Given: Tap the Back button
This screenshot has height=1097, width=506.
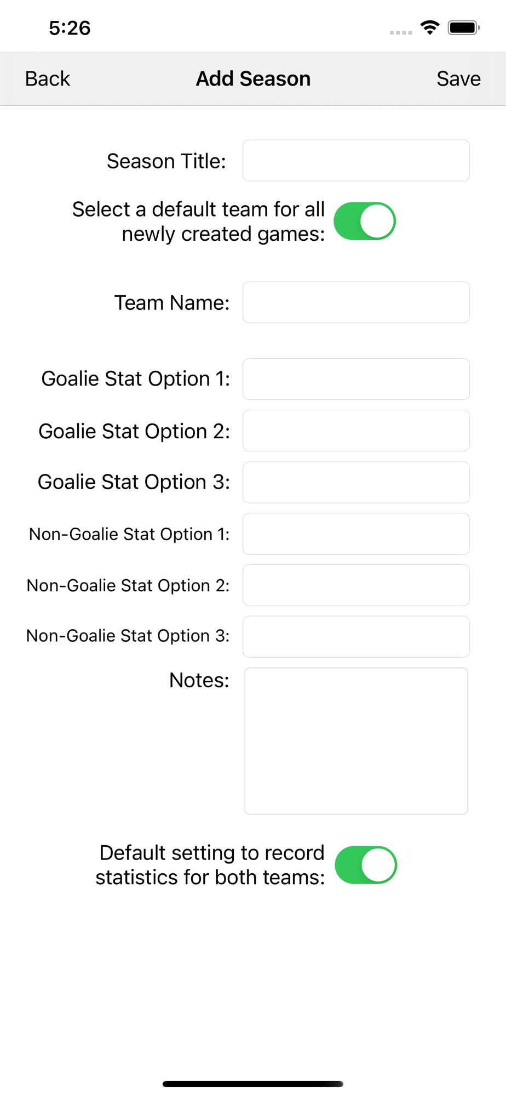Looking at the screenshot, I should pos(48,79).
